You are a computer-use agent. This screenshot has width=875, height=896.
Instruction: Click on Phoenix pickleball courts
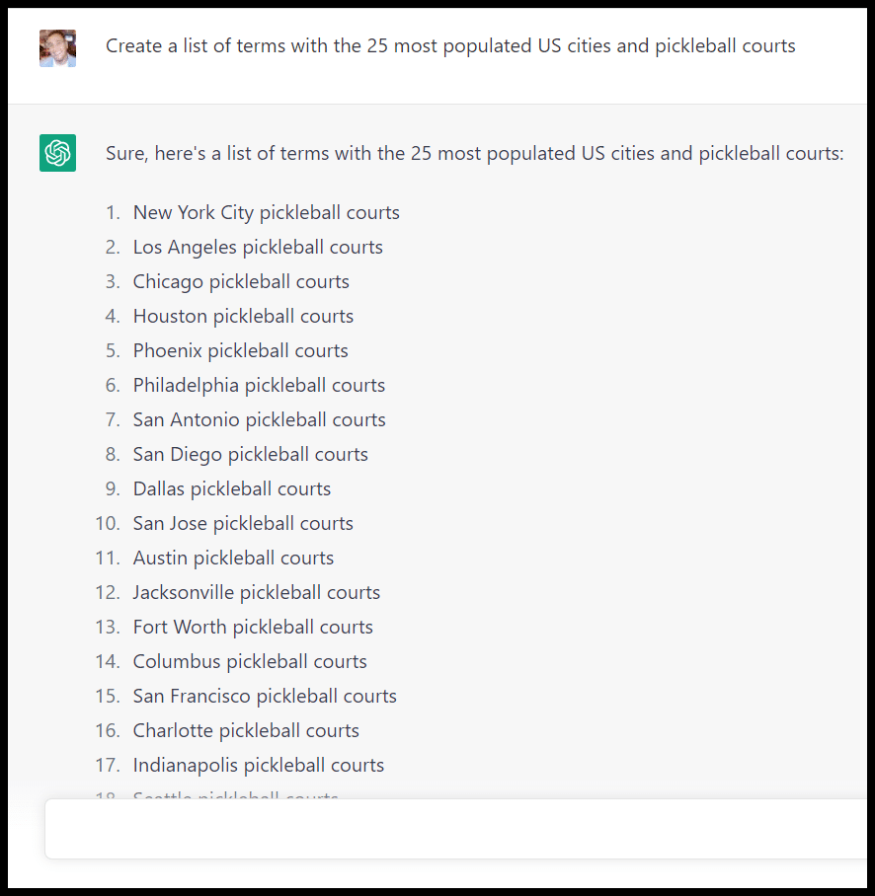pos(240,351)
